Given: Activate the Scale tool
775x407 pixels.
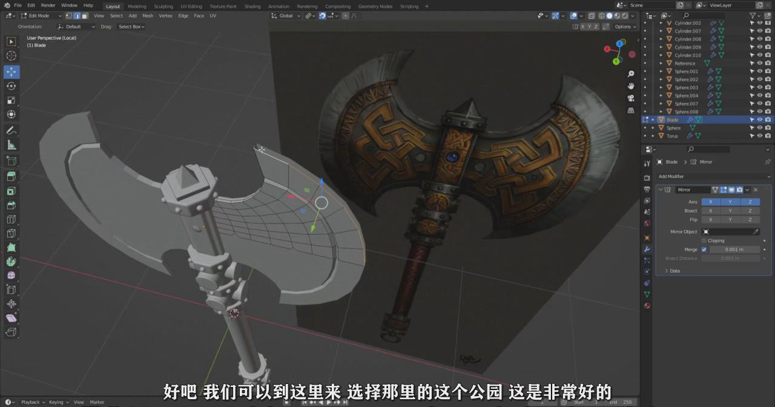Looking at the screenshot, I should [12, 100].
